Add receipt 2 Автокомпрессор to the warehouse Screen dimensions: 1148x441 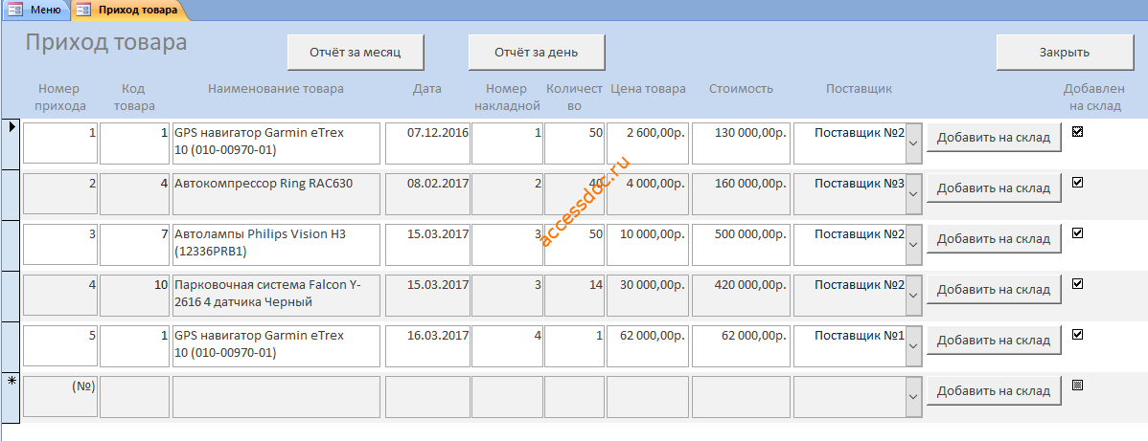pyautogui.click(x=994, y=187)
